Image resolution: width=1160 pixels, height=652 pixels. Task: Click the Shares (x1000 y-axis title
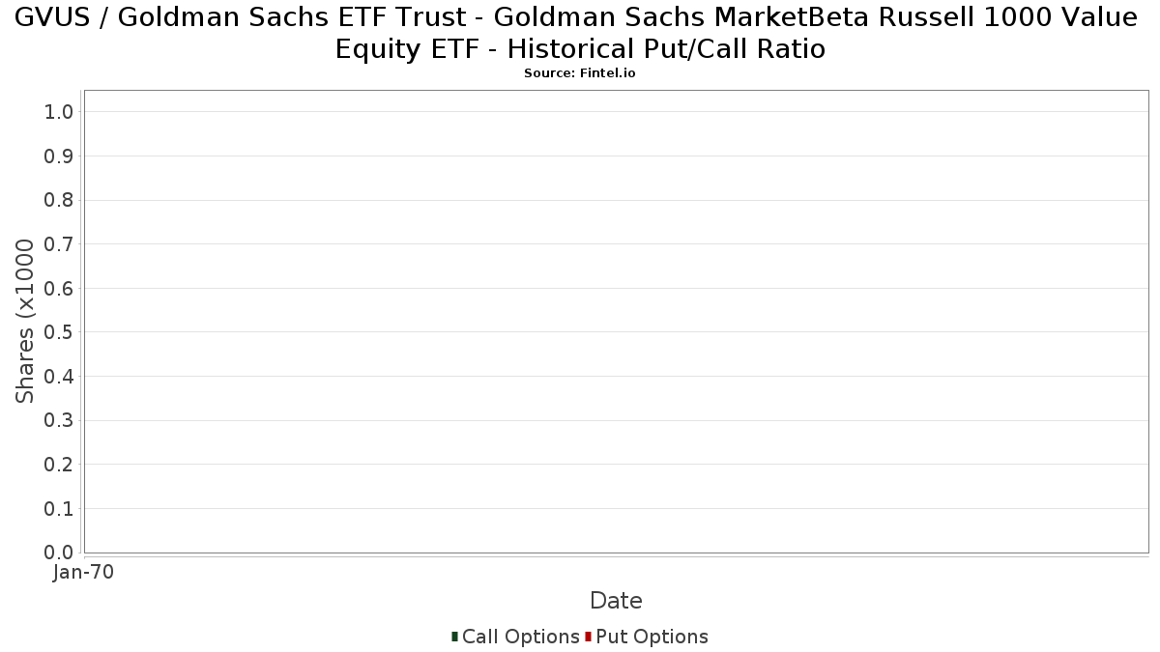[x=25, y=322]
